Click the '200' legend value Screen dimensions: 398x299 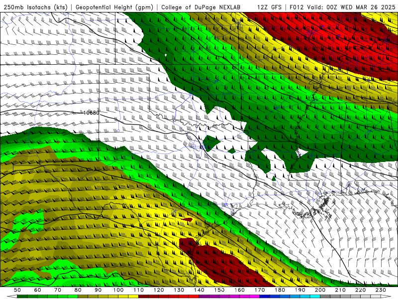(x=320, y=290)
